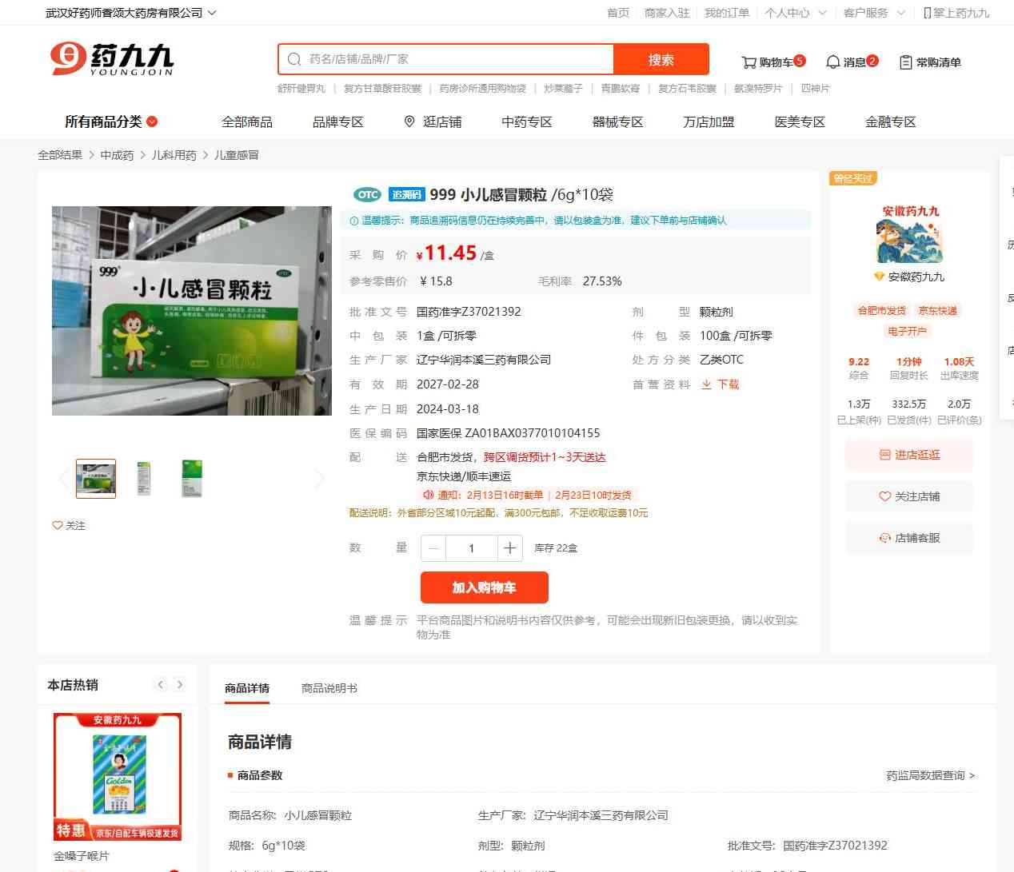Click the 药九九 site logo

tap(112, 58)
